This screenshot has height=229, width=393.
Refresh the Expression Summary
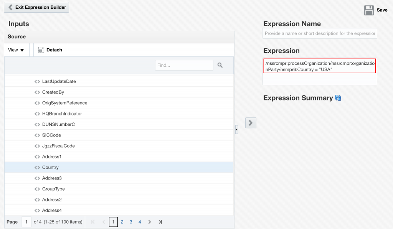(338, 98)
